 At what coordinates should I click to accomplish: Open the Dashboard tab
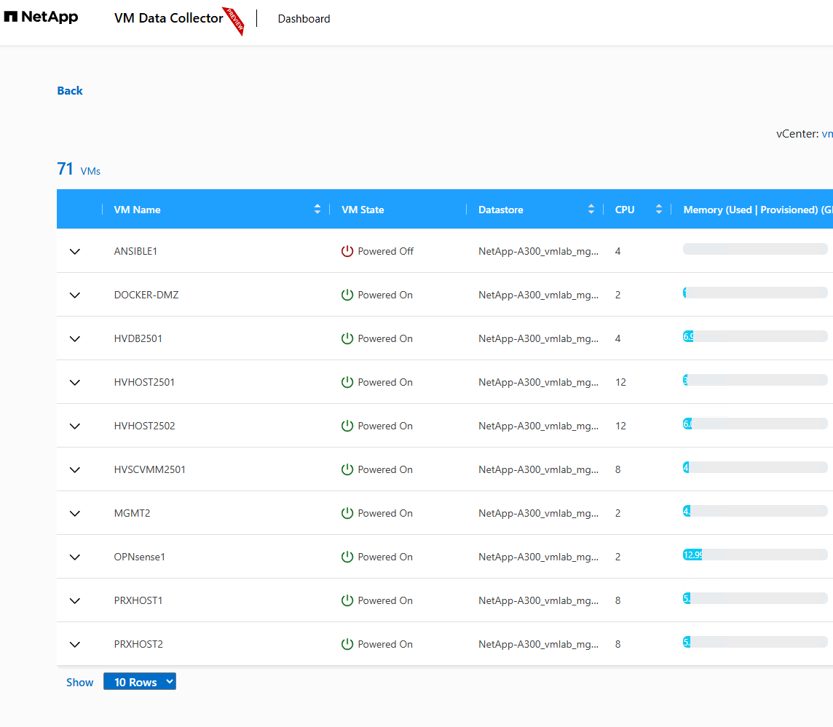[x=304, y=19]
